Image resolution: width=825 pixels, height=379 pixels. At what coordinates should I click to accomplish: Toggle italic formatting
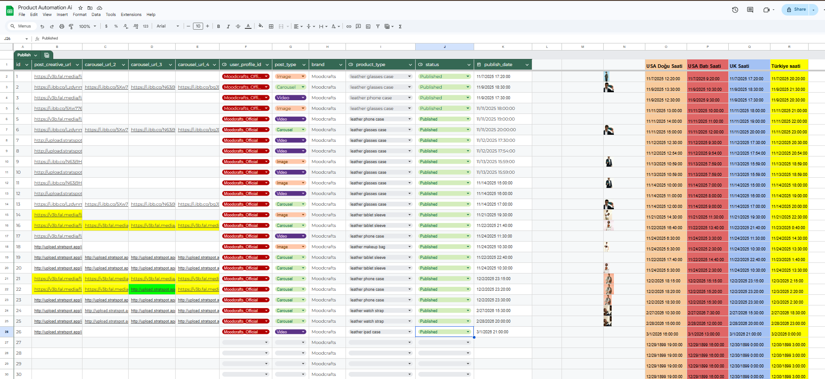[x=228, y=27]
